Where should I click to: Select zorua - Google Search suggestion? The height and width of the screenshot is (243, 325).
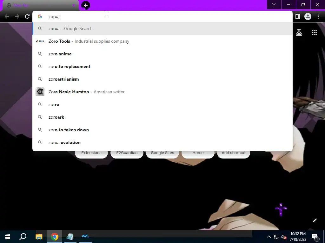pyautogui.click(x=162, y=28)
